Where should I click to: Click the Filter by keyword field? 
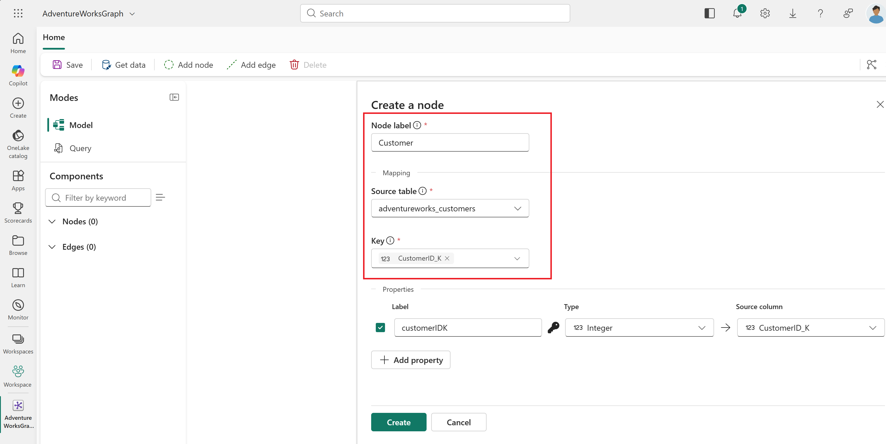tap(98, 197)
